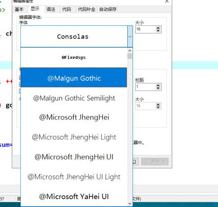Screen dimensions: 218x207
Task: Click the font list scroll-down arrow
Action: point(130,204)
